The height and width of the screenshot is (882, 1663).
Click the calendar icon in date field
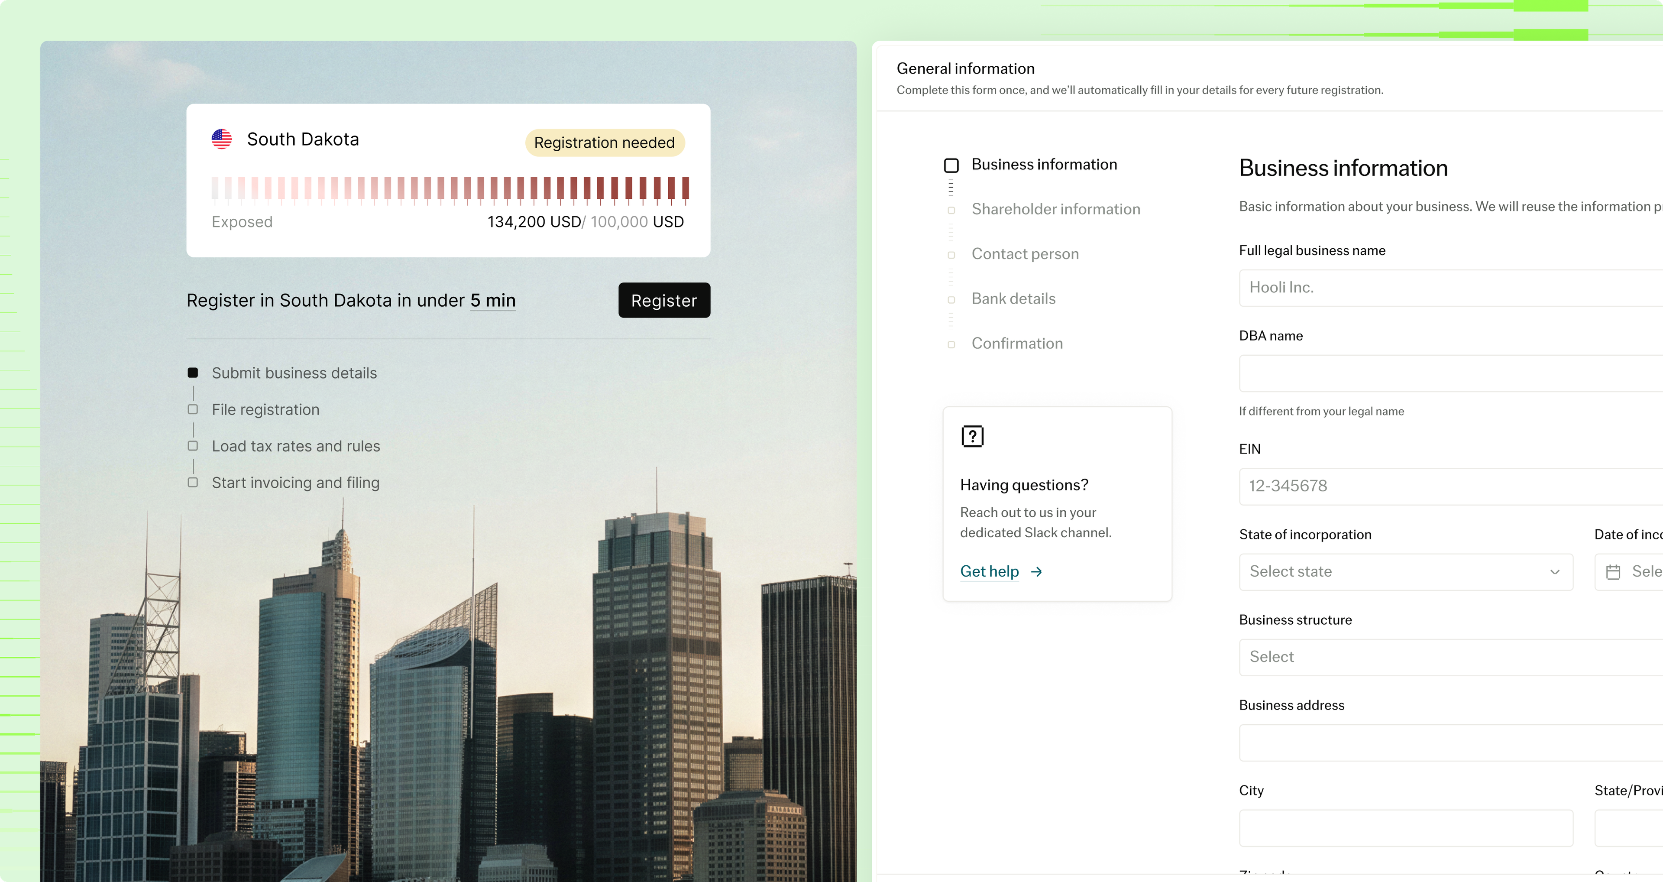pyautogui.click(x=1613, y=572)
